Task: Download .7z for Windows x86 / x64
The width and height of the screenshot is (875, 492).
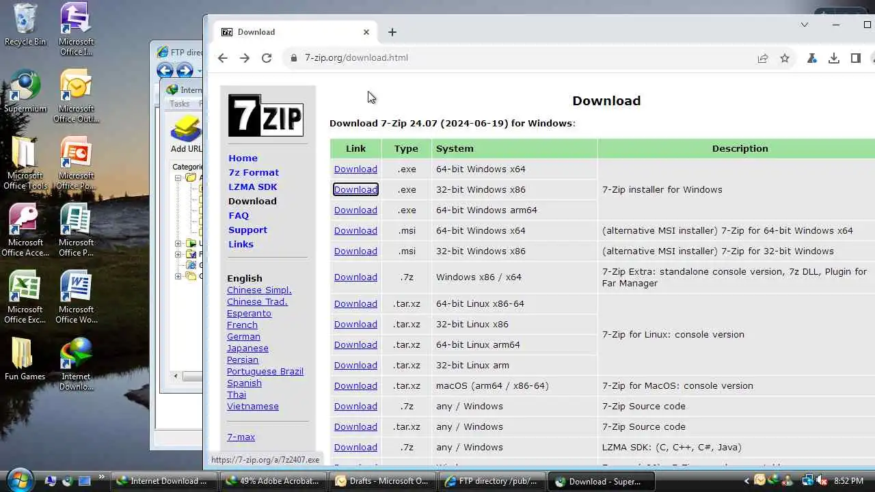Action: 355,277
